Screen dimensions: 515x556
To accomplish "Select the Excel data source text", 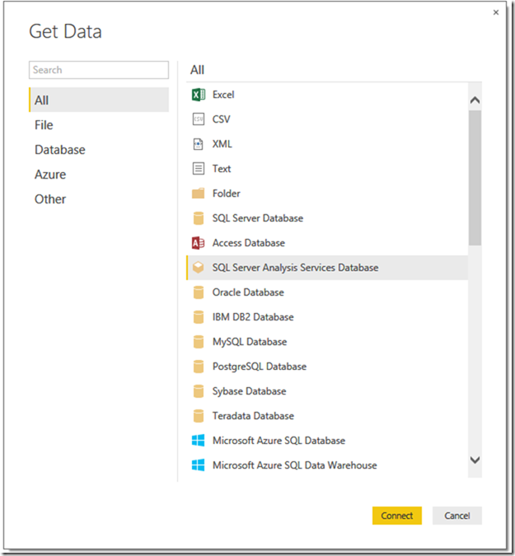I will [223, 95].
